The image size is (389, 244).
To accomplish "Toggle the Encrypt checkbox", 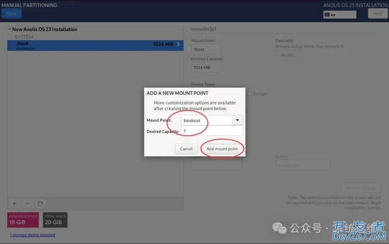I will click(x=249, y=94).
